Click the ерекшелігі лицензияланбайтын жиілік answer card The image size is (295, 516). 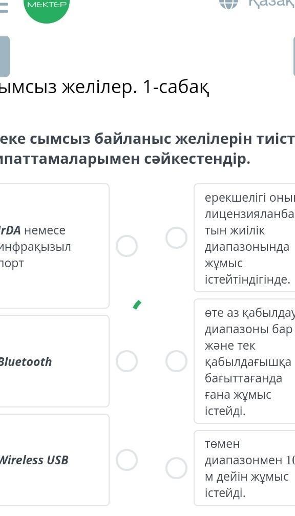tap(244, 238)
